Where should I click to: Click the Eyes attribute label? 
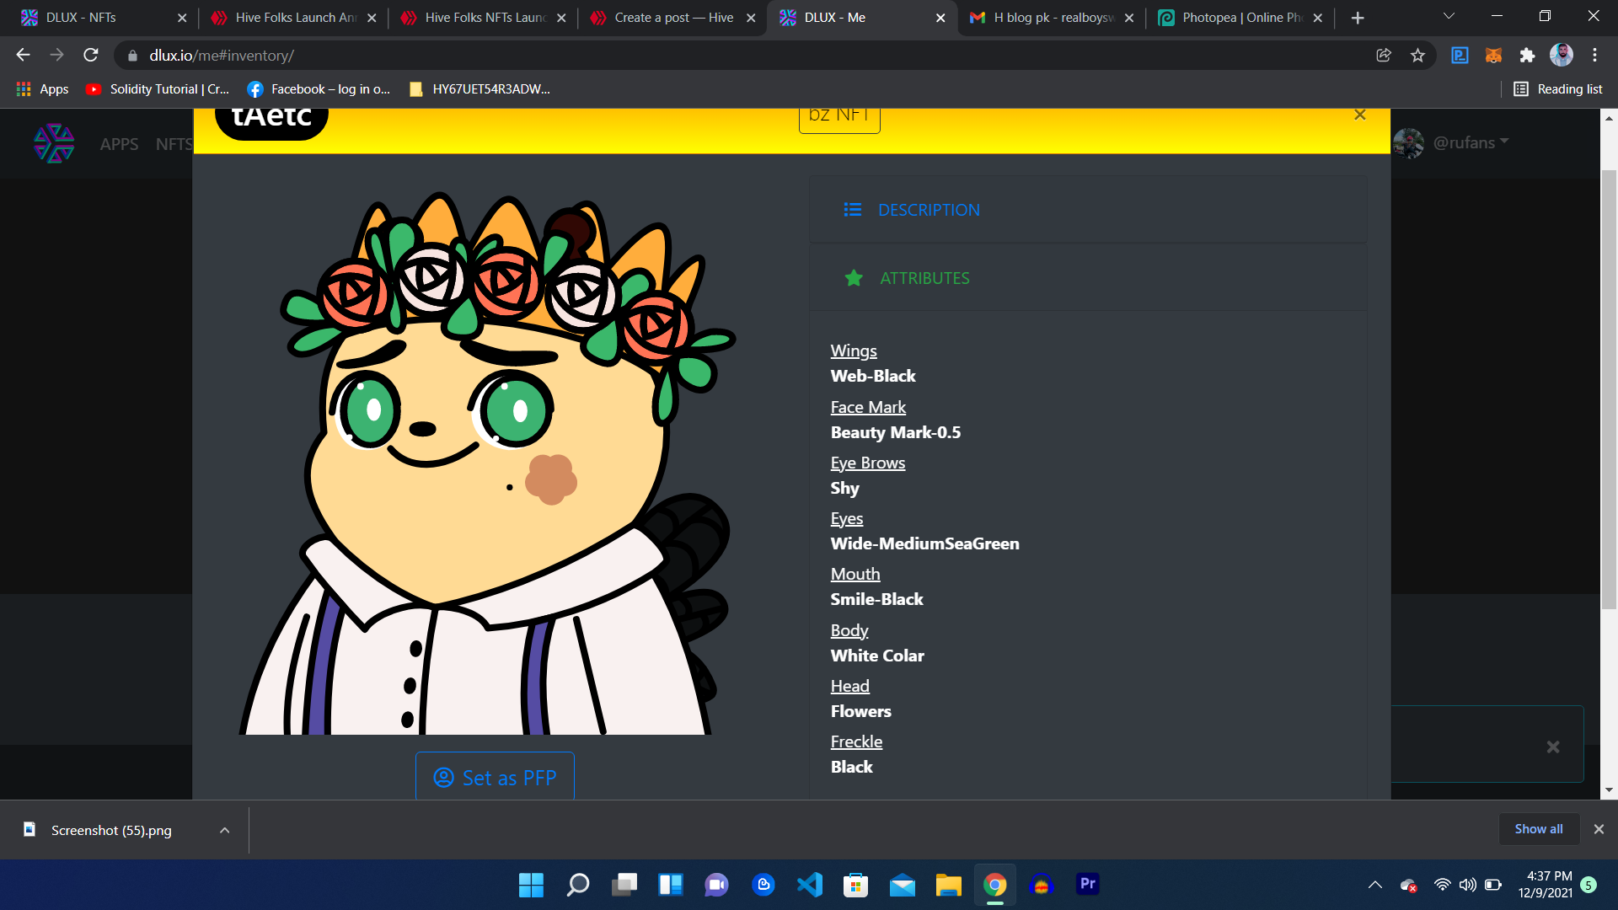pyautogui.click(x=847, y=518)
